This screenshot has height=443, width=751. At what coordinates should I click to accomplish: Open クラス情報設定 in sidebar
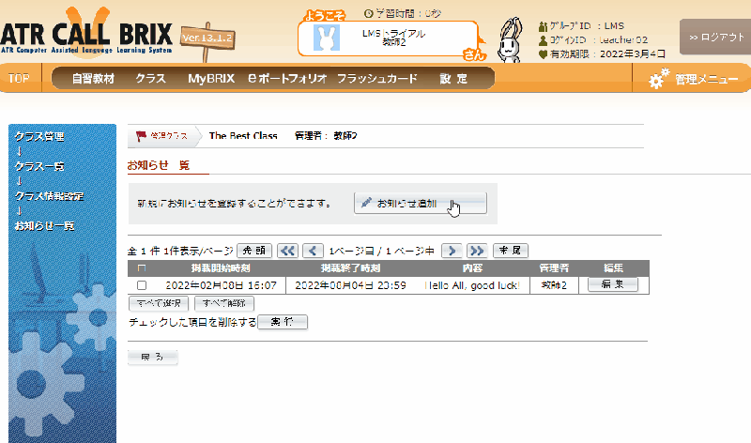(x=50, y=196)
